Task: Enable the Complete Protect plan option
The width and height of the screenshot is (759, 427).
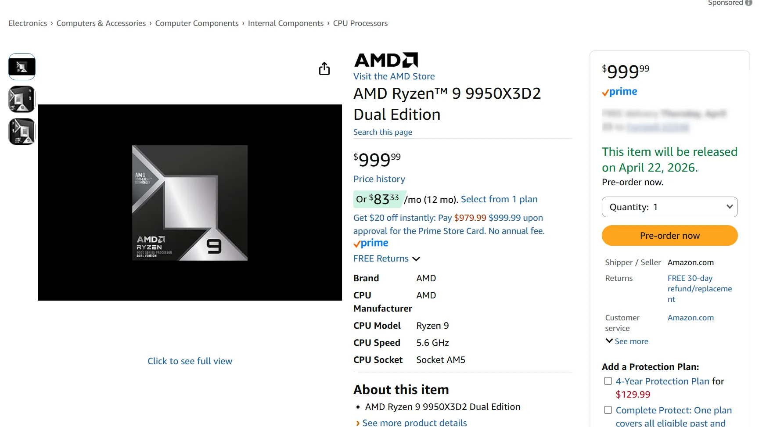Action: tap(608, 409)
